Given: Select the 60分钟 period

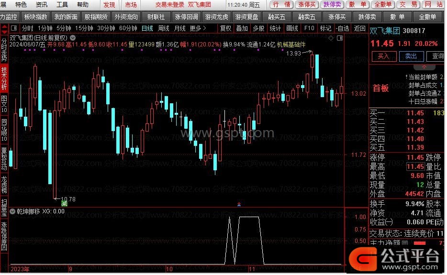Looking at the screenshot, I should click(128, 29).
